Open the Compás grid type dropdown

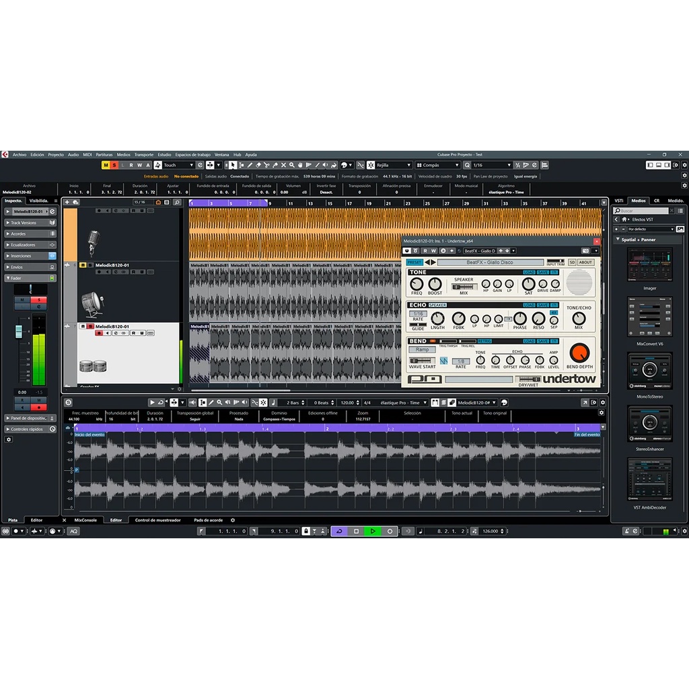(437, 166)
